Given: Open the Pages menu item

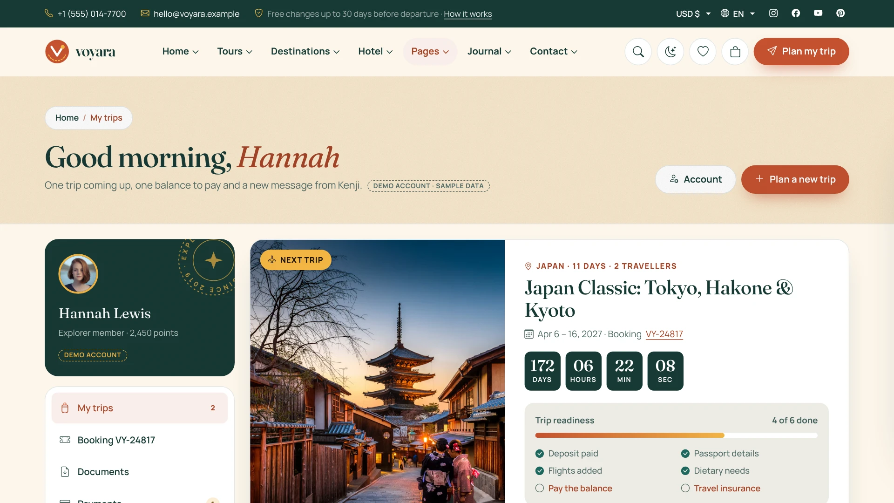Looking at the screenshot, I should point(430,51).
